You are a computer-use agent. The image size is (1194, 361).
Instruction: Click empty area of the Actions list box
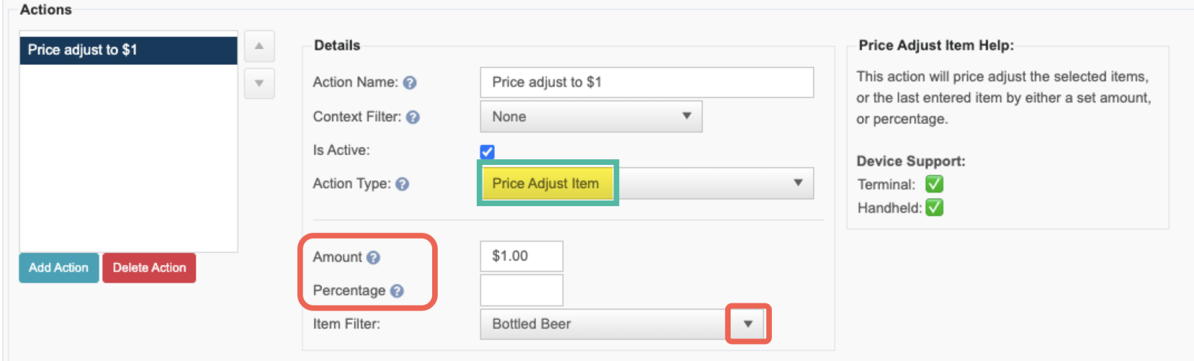point(129,158)
